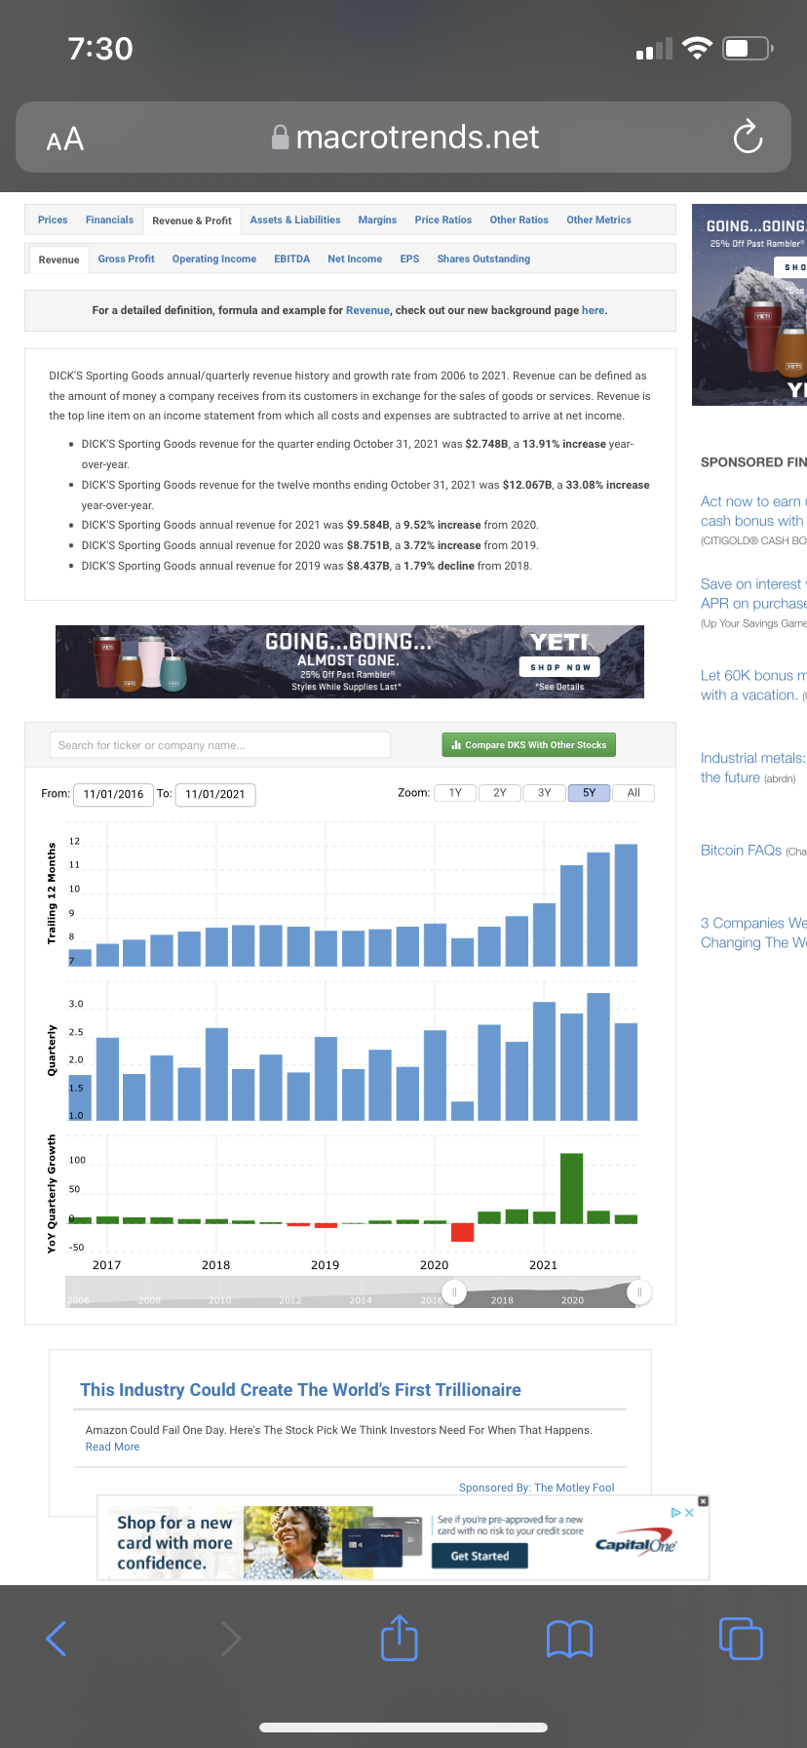Image resolution: width=807 pixels, height=1748 pixels.
Task: Open the EBITDA sub-tab
Action: coord(292,259)
